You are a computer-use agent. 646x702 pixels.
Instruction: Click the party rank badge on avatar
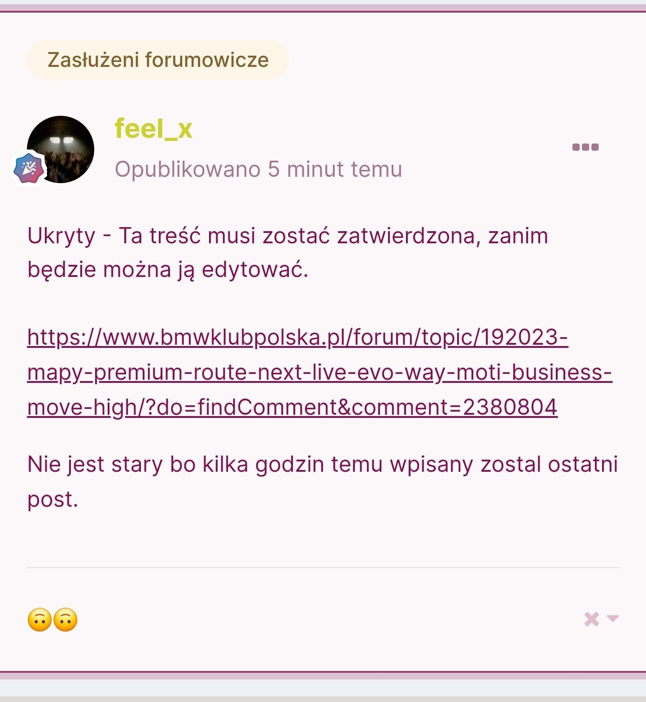tap(28, 169)
